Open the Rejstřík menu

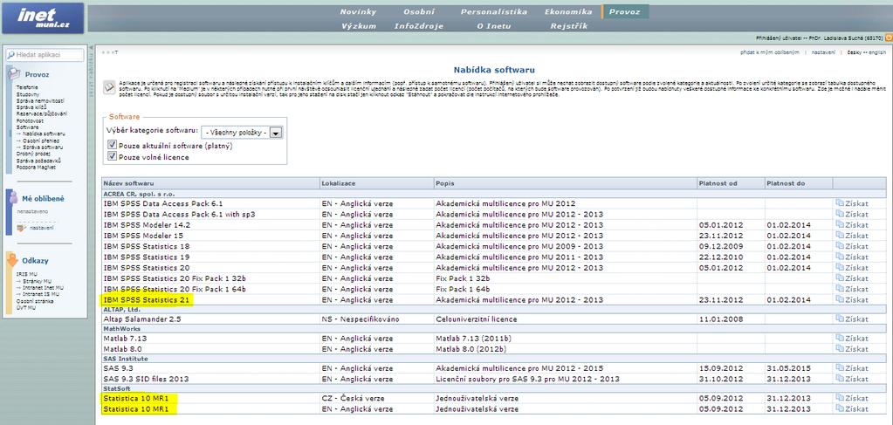[x=568, y=25]
